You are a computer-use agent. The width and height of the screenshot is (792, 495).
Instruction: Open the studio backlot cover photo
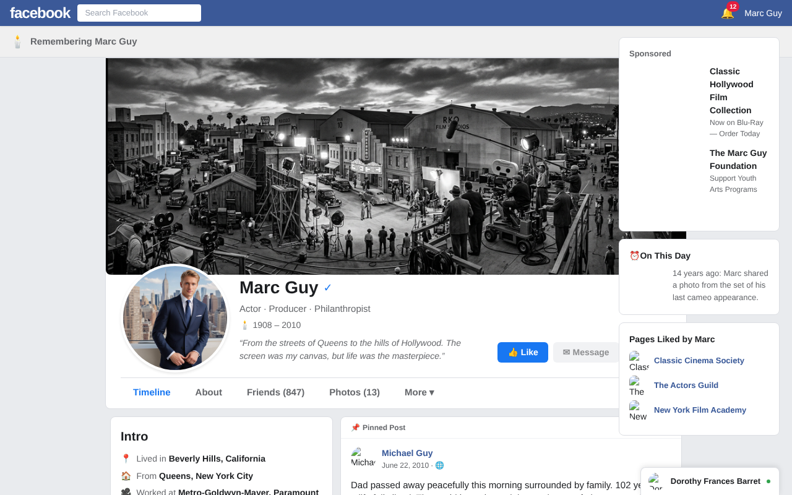point(363,166)
